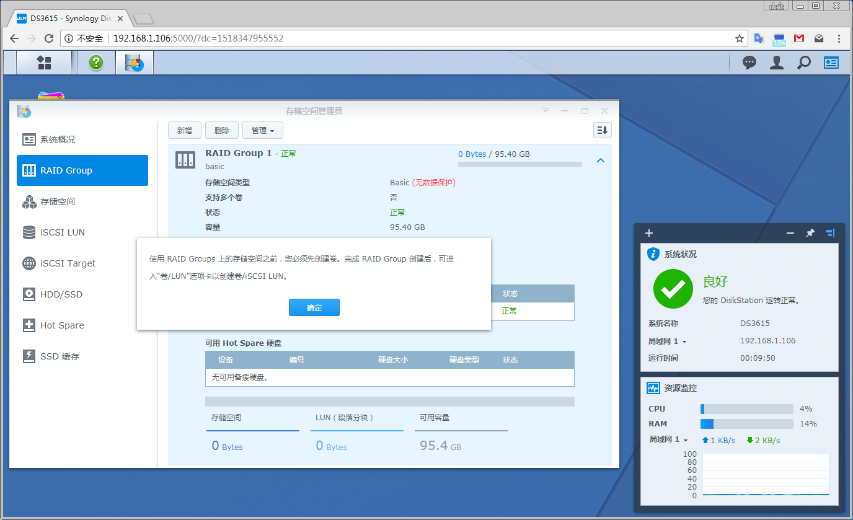853x520 pixels.
Task: Click the 0 Bytes used capacity link
Action: 472,154
